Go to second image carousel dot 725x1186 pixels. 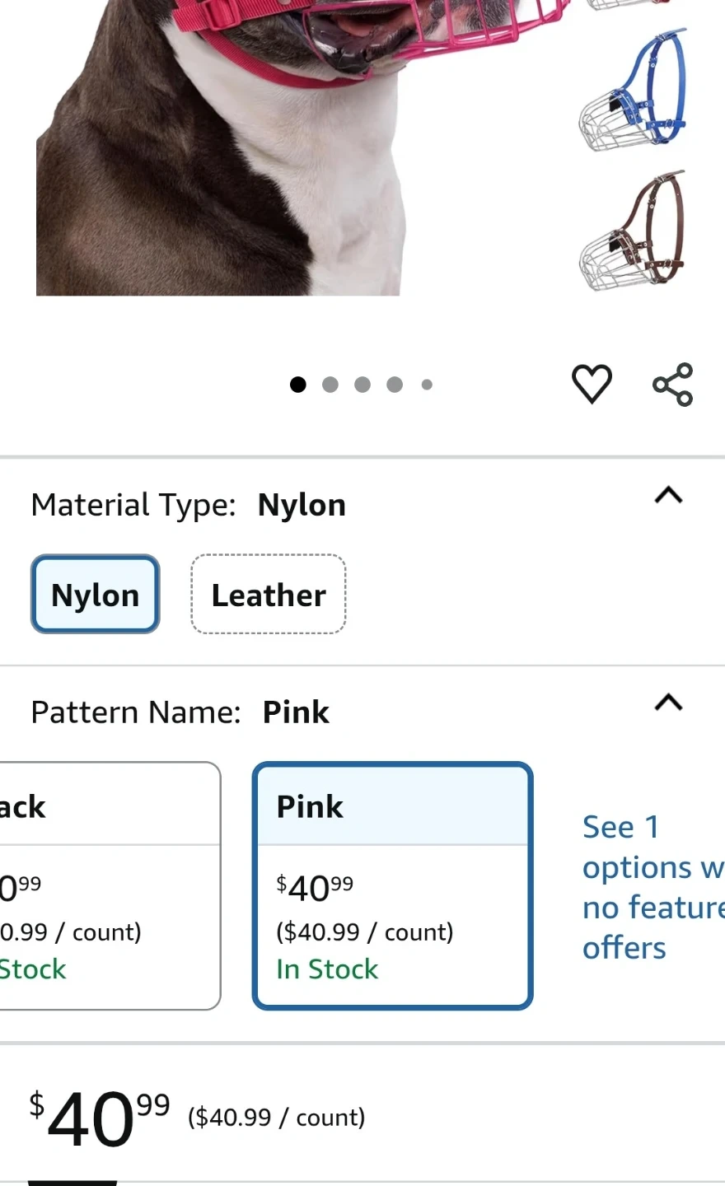coord(330,385)
